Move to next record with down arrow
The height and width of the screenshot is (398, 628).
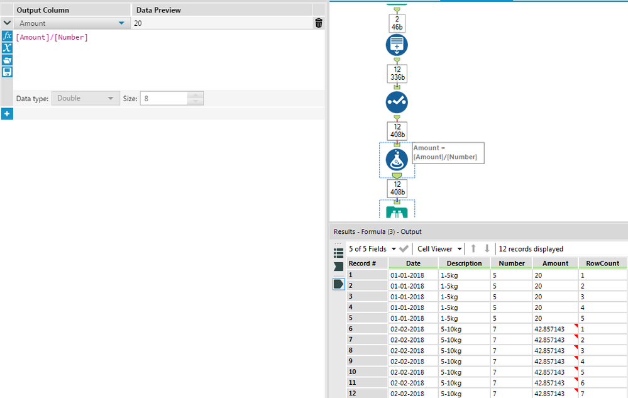[487, 248]
